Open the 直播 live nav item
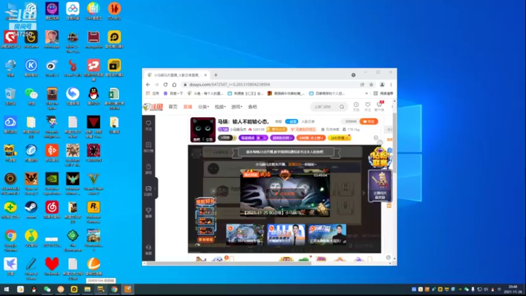Image resolution: width=526 pixels, height=296 pixels. tap(187, 107)
